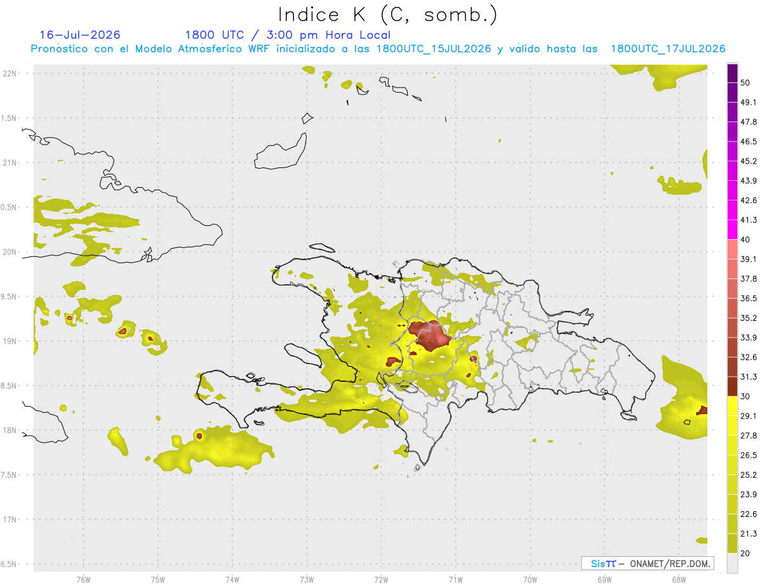
Task: Select the magenta colorbar band above 40
Action: coord(732,230)
